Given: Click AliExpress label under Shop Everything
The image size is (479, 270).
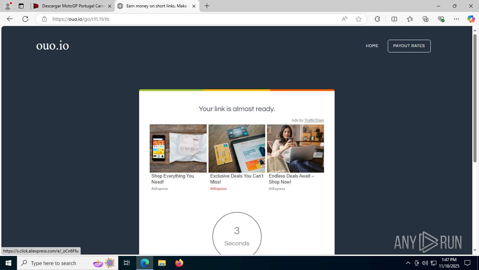Looking at the screenshot, I should click(x=160, y=189).
